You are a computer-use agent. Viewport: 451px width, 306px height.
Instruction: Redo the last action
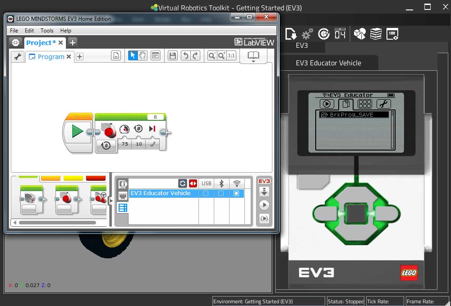195,55
